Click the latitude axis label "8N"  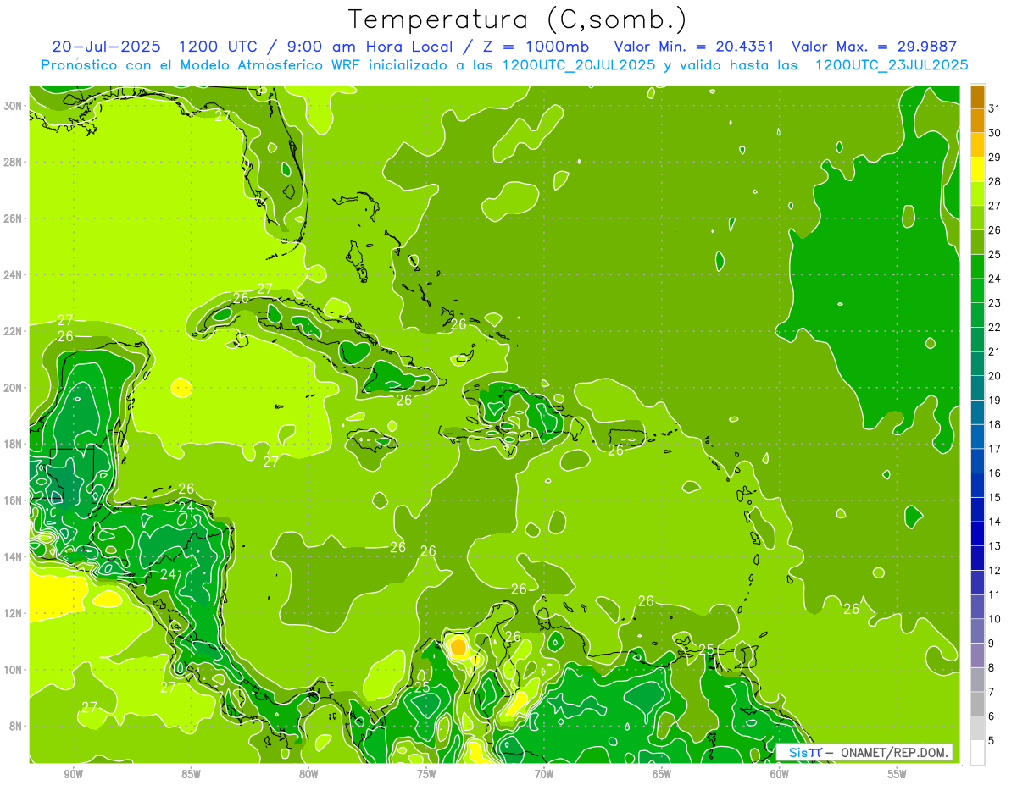(x=17, y=727)
